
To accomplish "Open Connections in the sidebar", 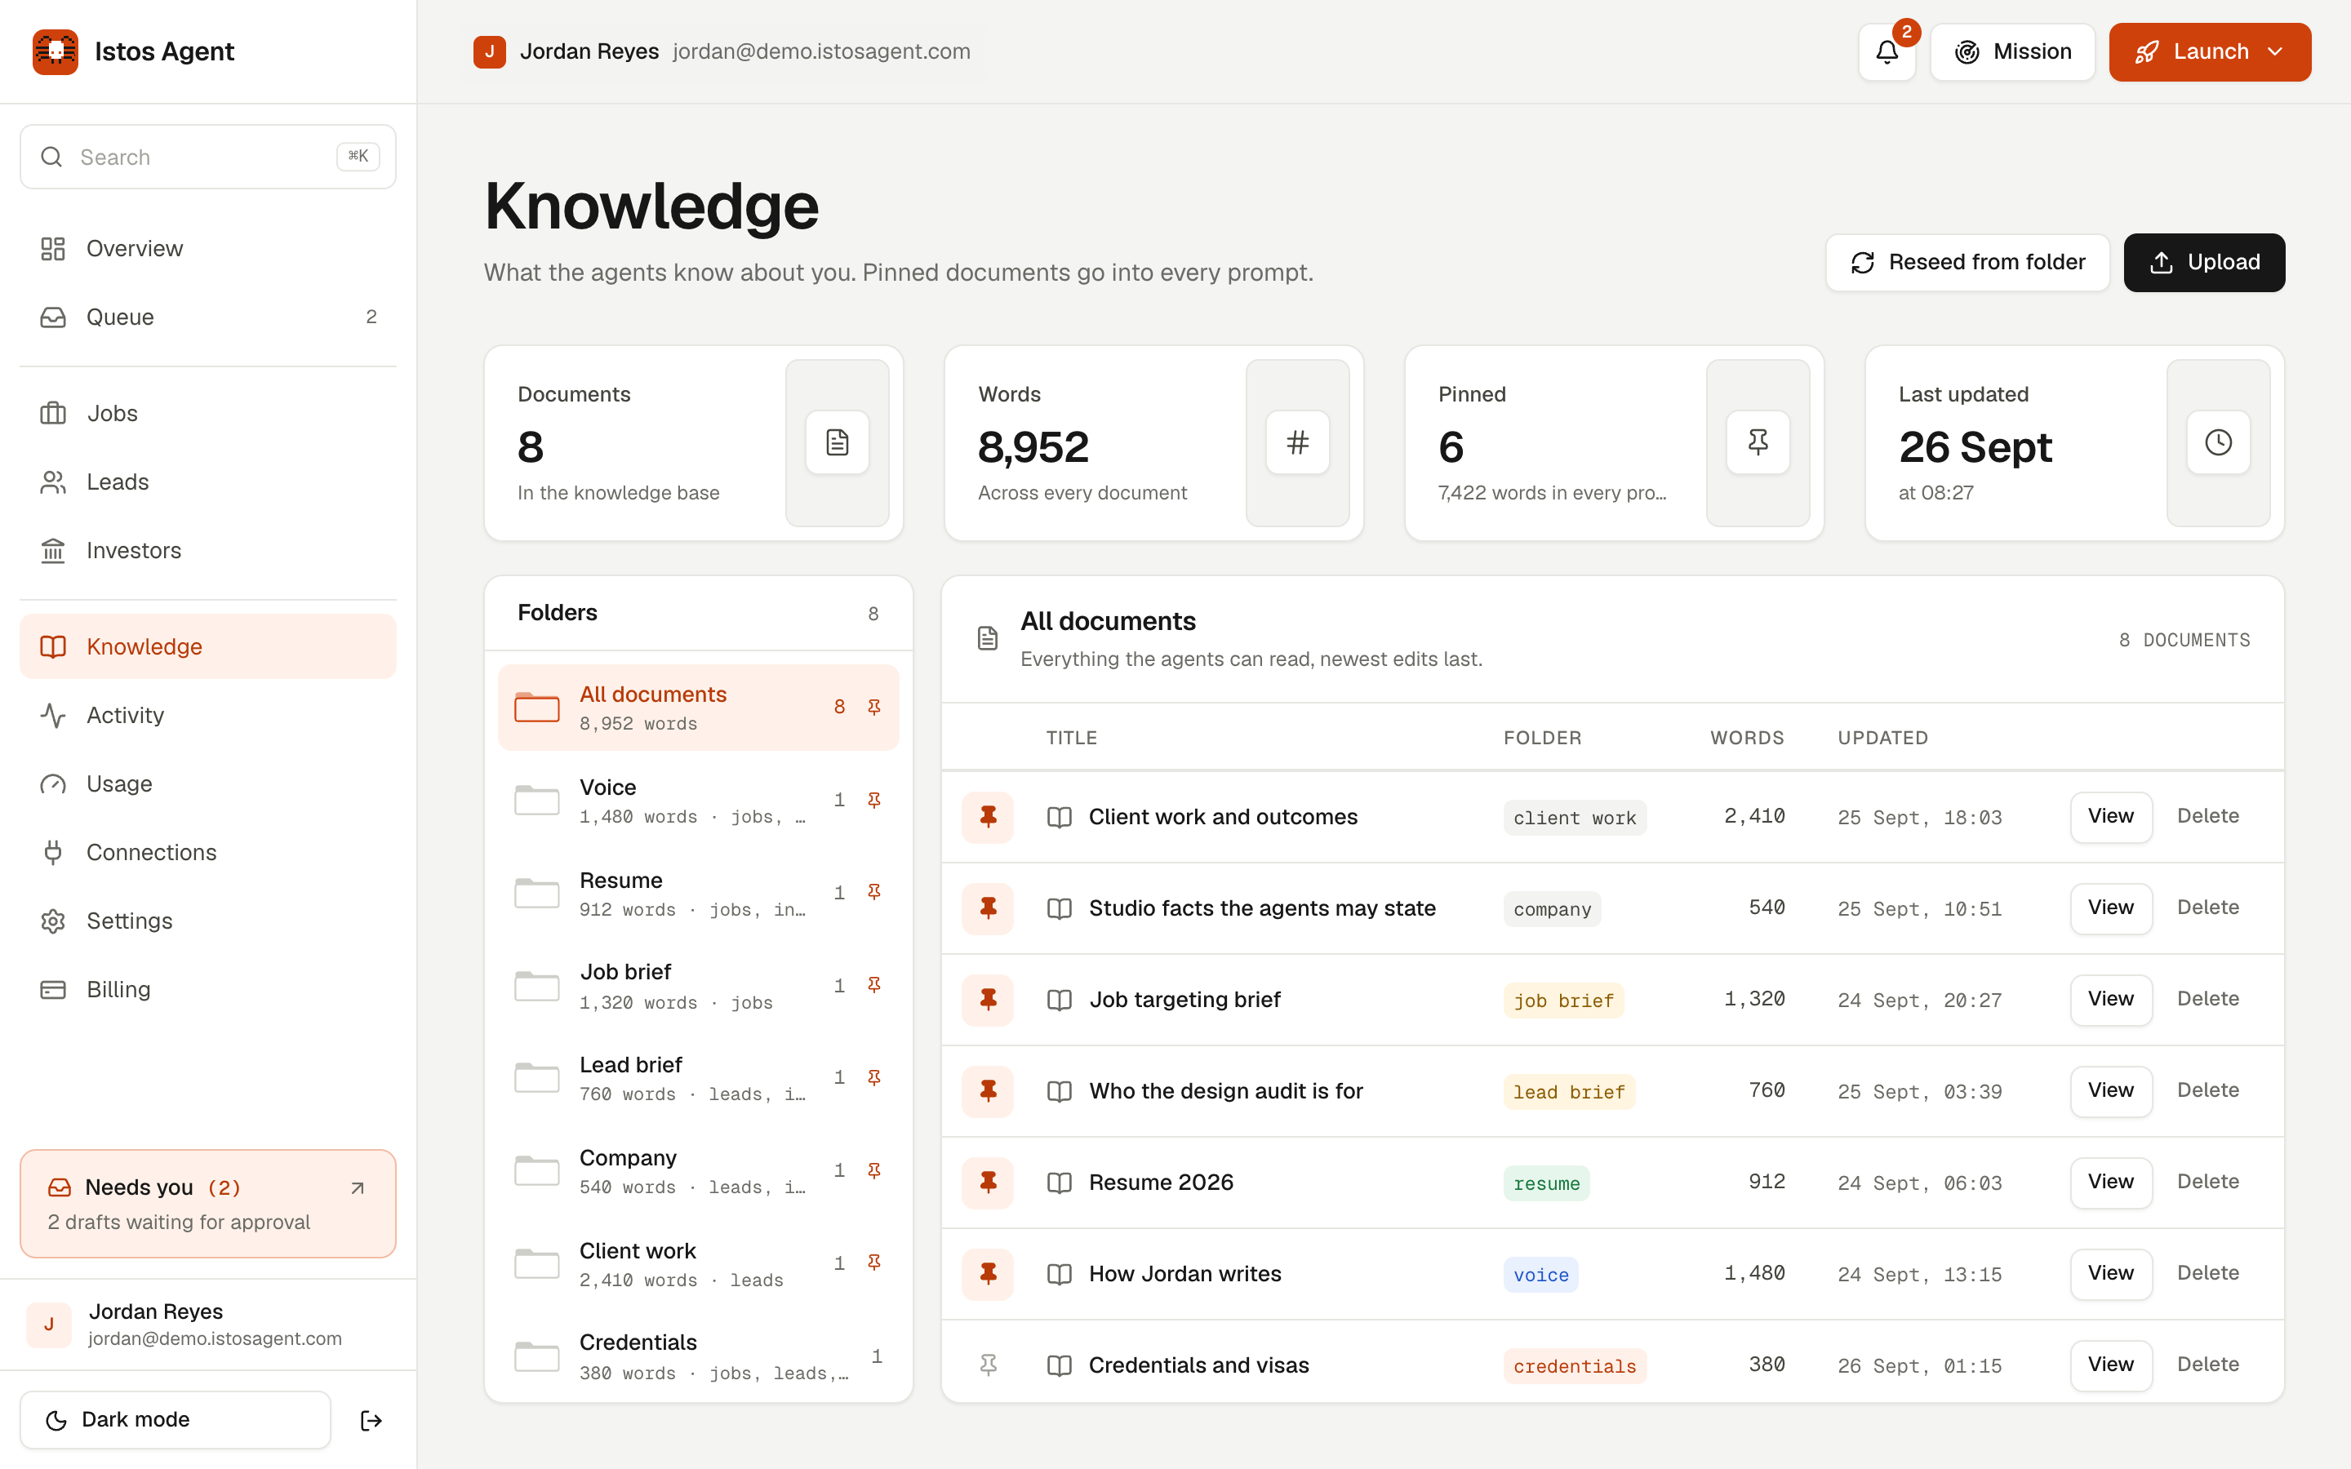I will tap(208, 852).
